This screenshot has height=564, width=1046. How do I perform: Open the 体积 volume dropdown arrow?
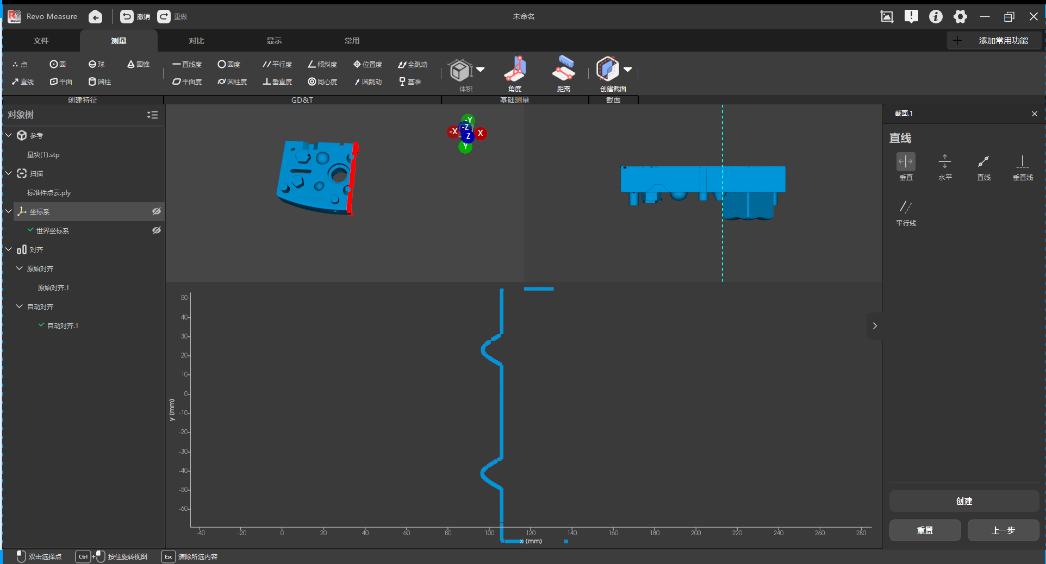pos(480,69)
